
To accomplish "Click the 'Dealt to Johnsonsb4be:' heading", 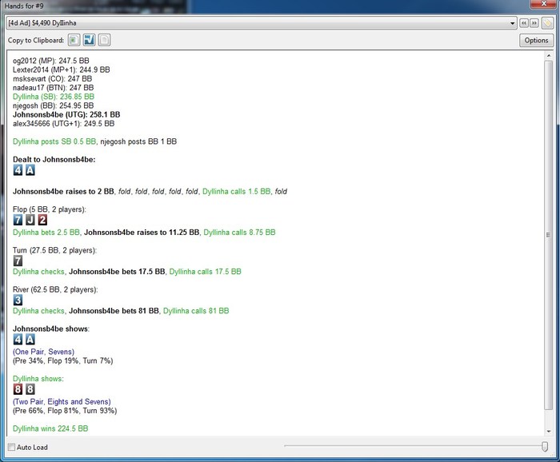I will point(54,160).
